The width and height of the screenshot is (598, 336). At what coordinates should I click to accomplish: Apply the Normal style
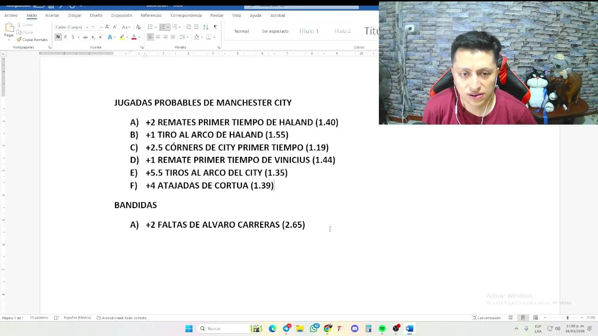click(242, 31)
